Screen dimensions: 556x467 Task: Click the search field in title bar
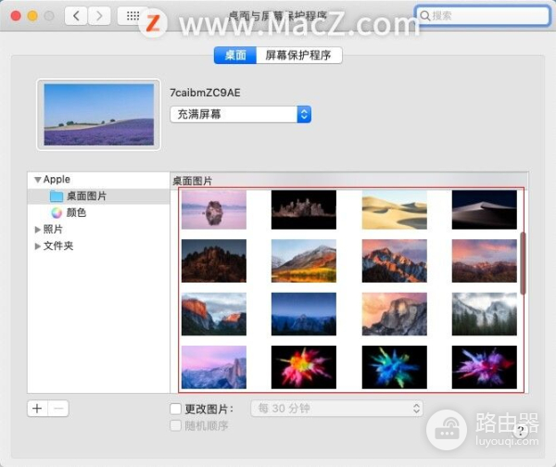(482, 16)
